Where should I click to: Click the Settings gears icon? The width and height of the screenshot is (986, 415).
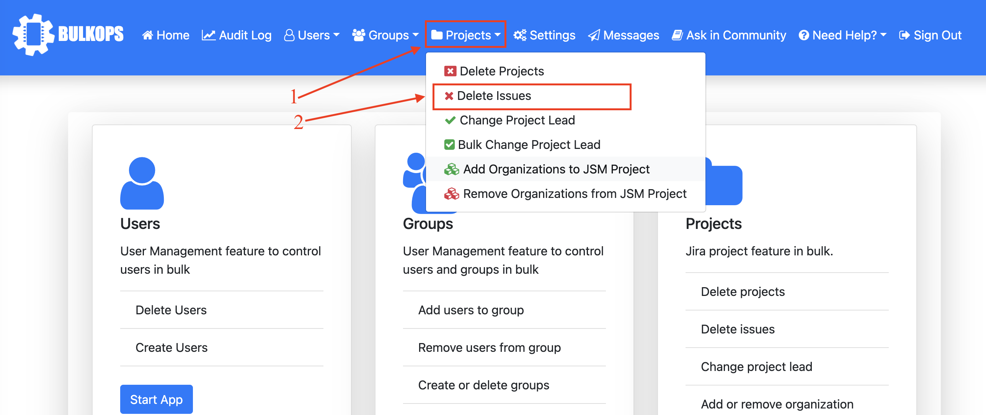[x=520, y=35]
